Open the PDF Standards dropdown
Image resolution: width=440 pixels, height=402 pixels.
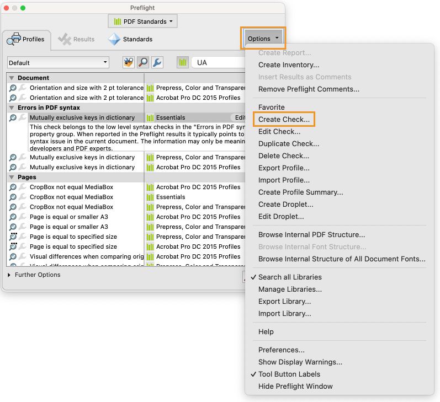coord(142,22)
